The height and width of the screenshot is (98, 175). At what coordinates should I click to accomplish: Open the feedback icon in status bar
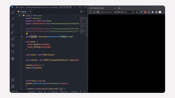81,91
